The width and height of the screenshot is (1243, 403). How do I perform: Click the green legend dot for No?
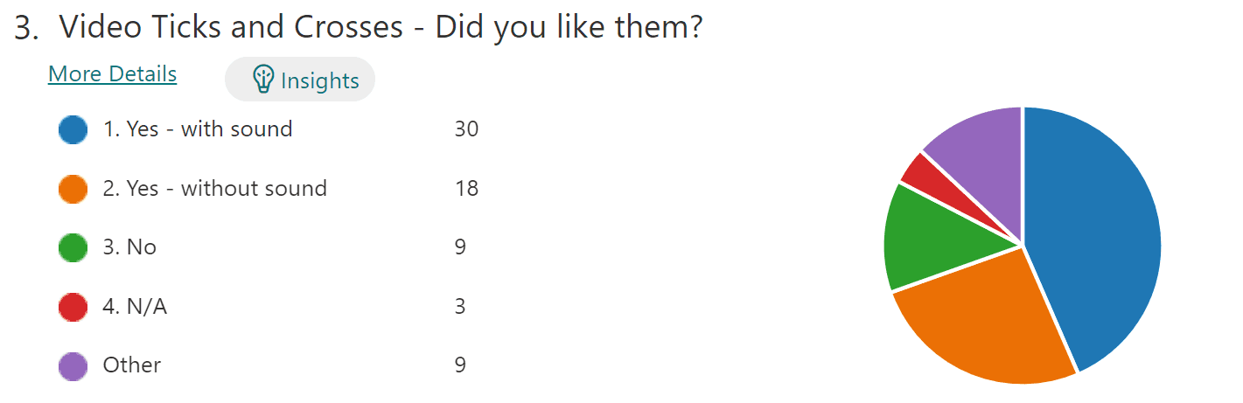point(73,247)
